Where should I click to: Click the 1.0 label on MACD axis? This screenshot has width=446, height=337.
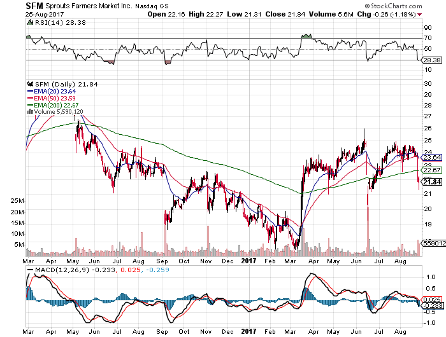431,277
